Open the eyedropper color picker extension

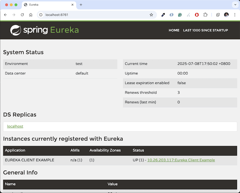(x=163, y=15)
